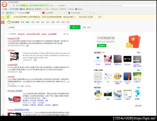Select the 视频 search category
The image size is (157, 121).
[x=38, y=22]
